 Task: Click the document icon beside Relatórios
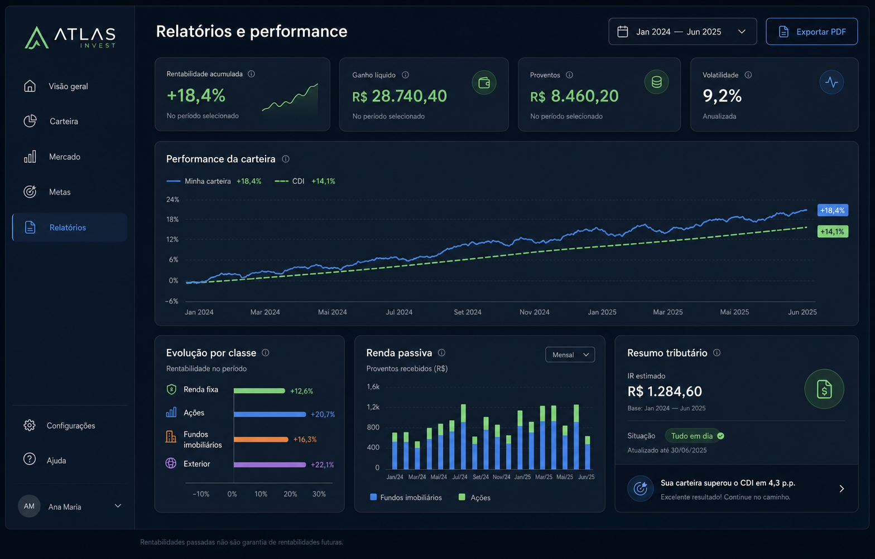pos(30,227)
